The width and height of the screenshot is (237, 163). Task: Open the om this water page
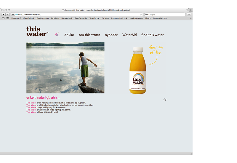tap(89, 35)
